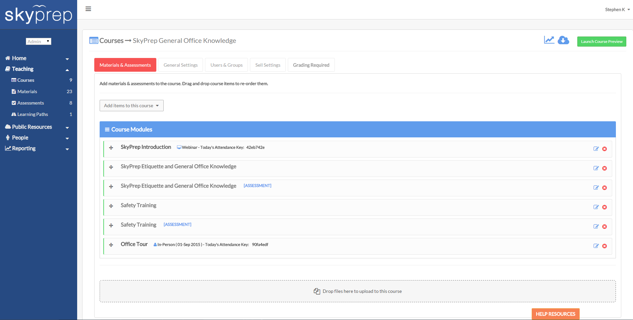Open the Stephen K user menu

617,10
